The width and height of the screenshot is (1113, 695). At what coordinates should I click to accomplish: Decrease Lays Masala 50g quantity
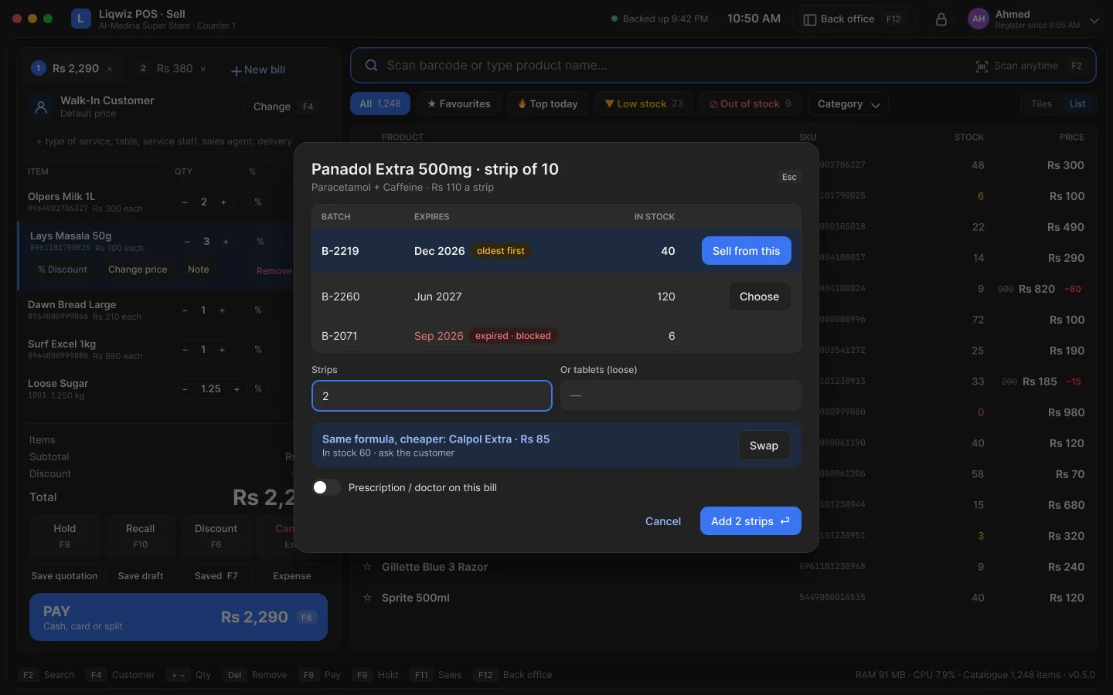187,242
